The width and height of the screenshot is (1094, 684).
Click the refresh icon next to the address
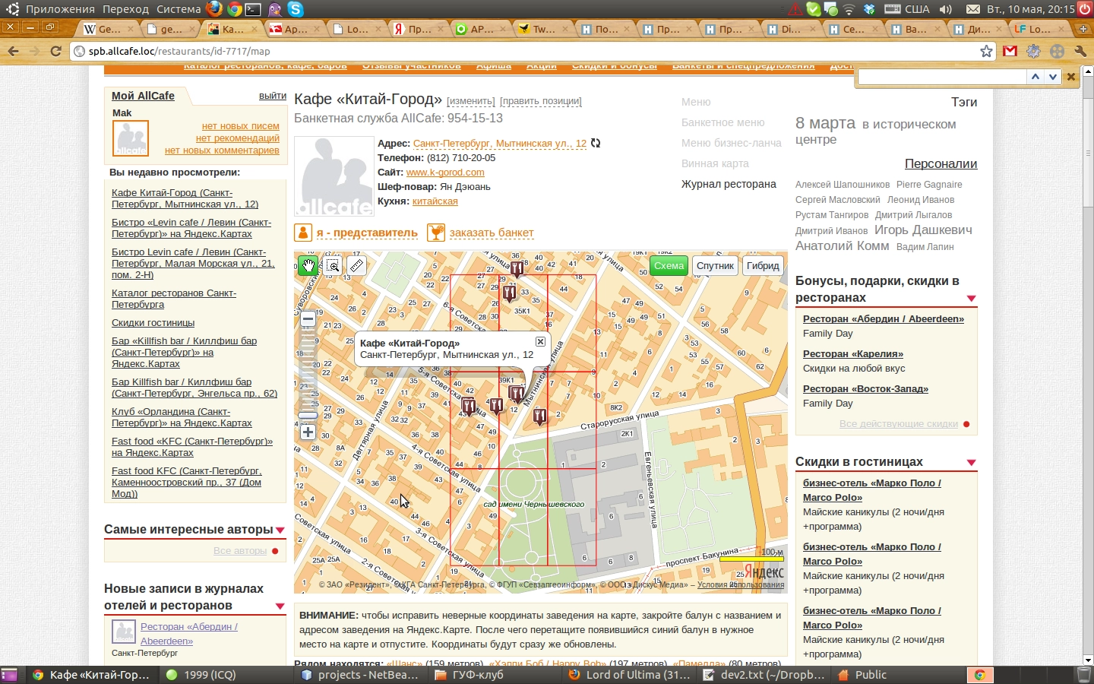click(596, 143)
